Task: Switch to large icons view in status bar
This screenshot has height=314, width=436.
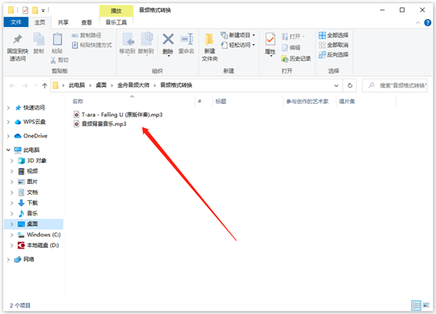Action: pyautogui.click(x=426, y=305)
